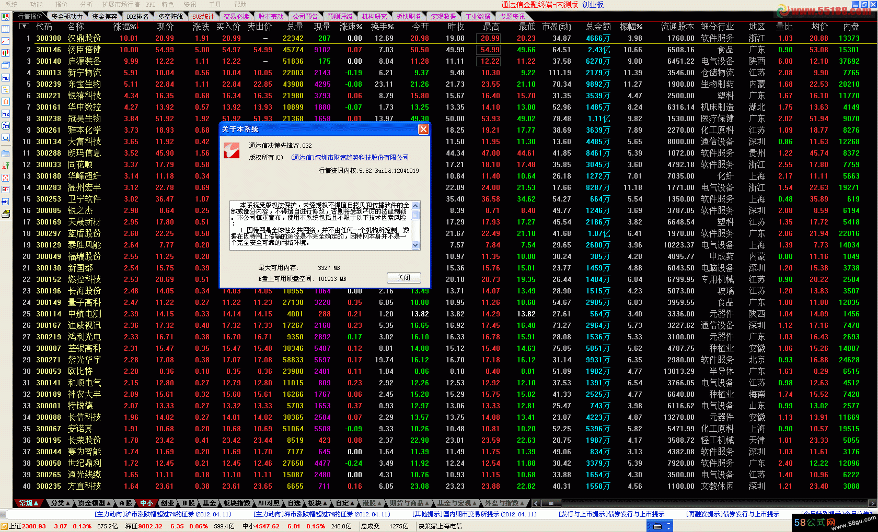Click the printer icon at sidebar bottom
This screenshot has width=878, height=532.
[6, 214]
